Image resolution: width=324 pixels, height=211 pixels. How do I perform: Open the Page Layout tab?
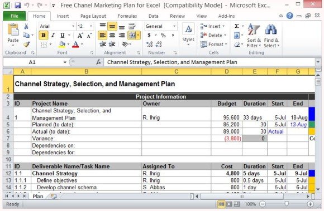pos(93,16)
